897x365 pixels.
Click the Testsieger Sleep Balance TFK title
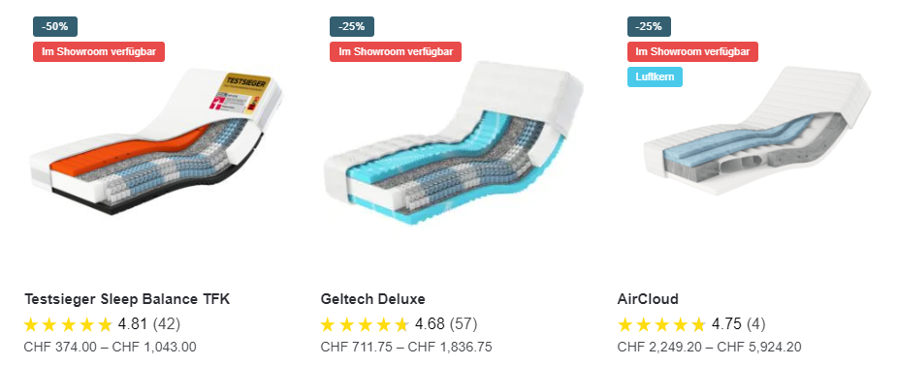click(127, 299)
